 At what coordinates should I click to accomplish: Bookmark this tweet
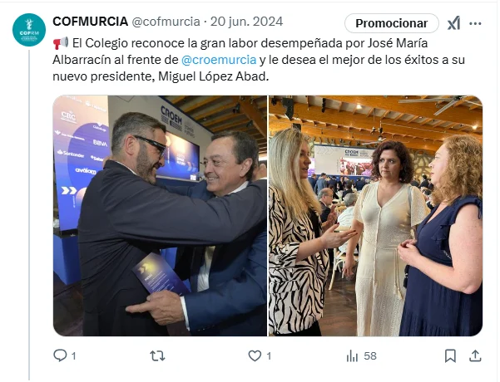click(x=450, y=355)
